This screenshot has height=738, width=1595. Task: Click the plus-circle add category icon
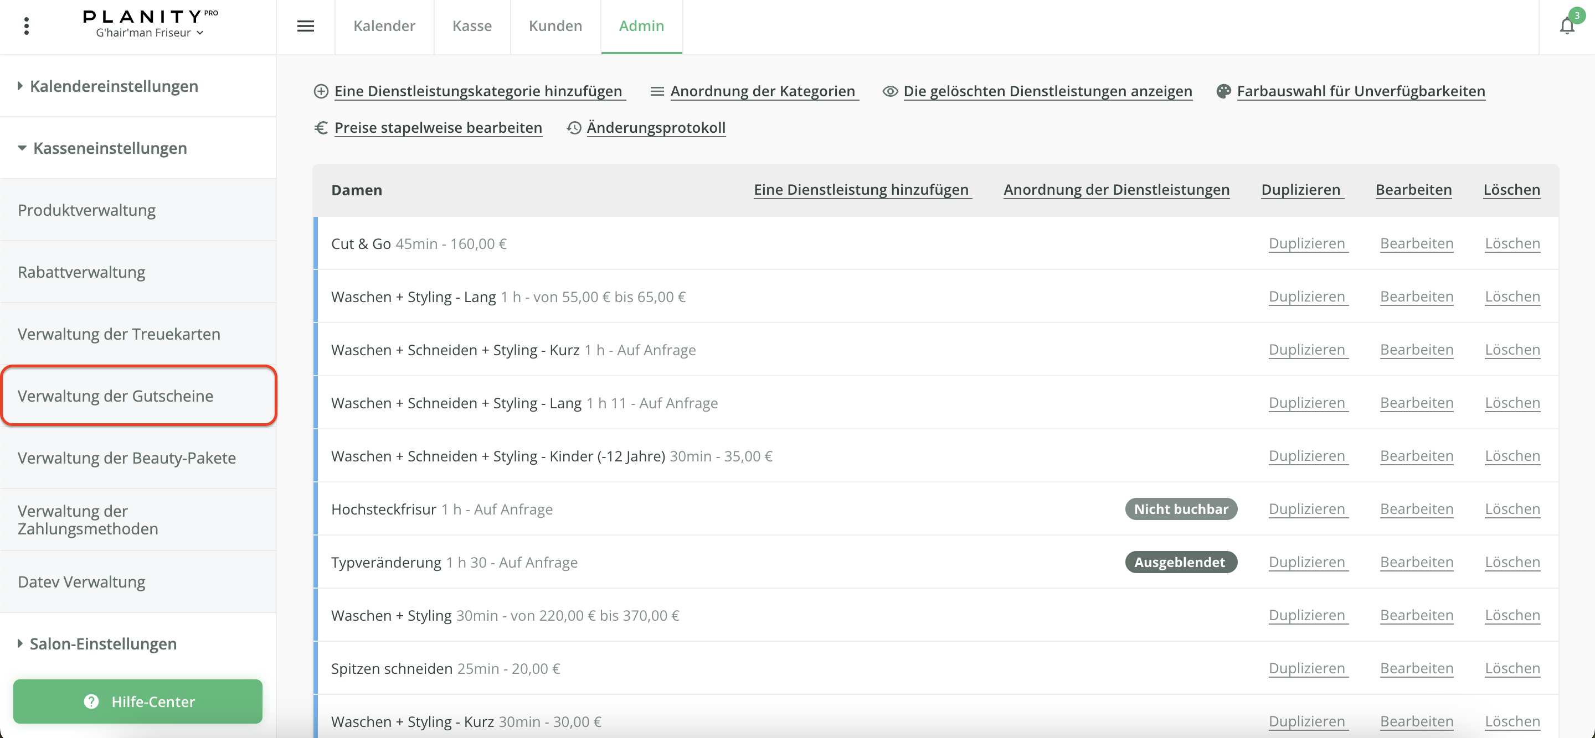click(x=321, y=91)
